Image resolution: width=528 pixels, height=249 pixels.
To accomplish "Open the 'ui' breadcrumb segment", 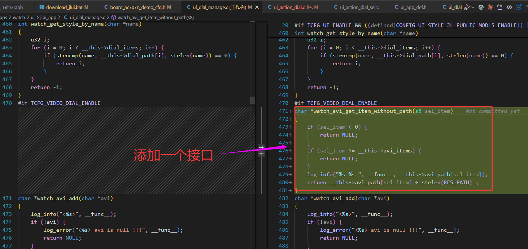I will point(32,17).
